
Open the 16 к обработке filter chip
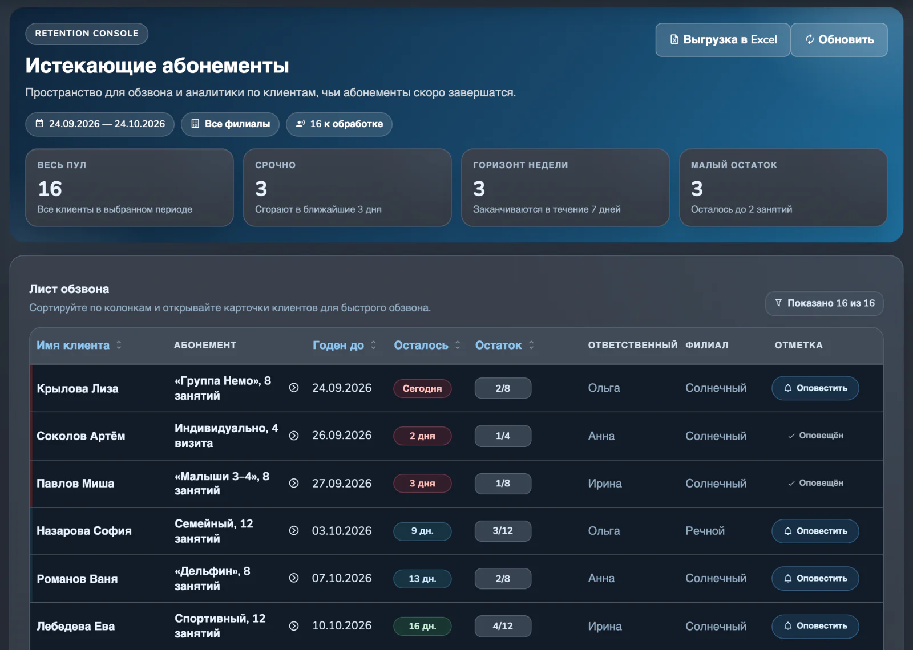pos(339,124)
